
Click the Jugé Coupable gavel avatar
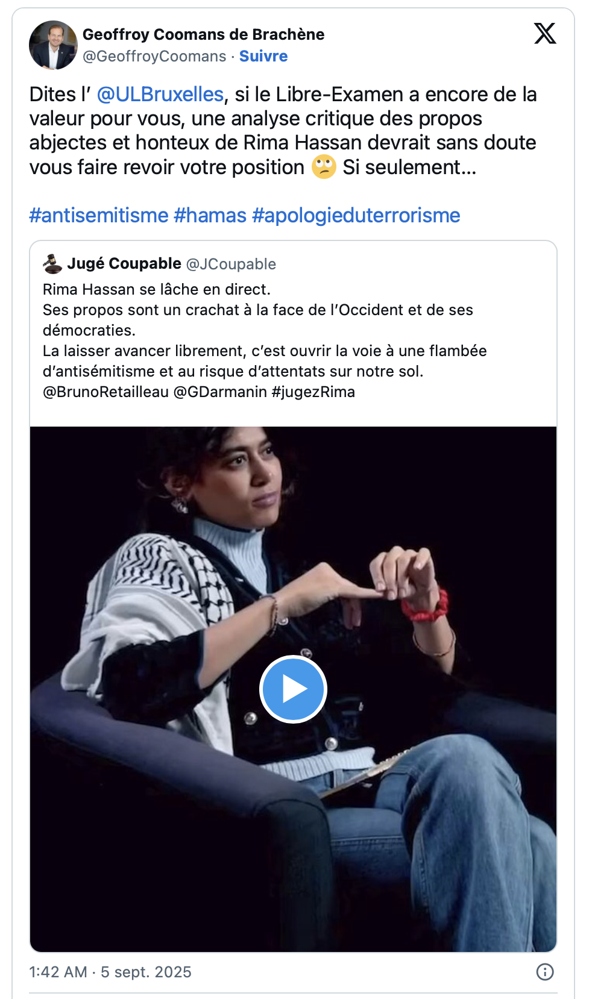[x=52, y=264]
